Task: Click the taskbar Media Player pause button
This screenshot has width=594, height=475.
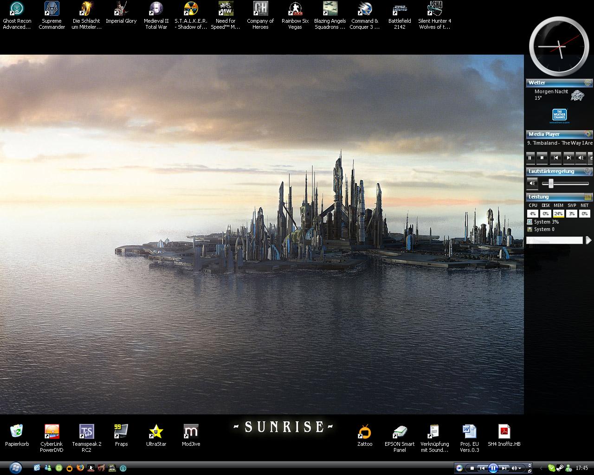Action: point(493,468)
